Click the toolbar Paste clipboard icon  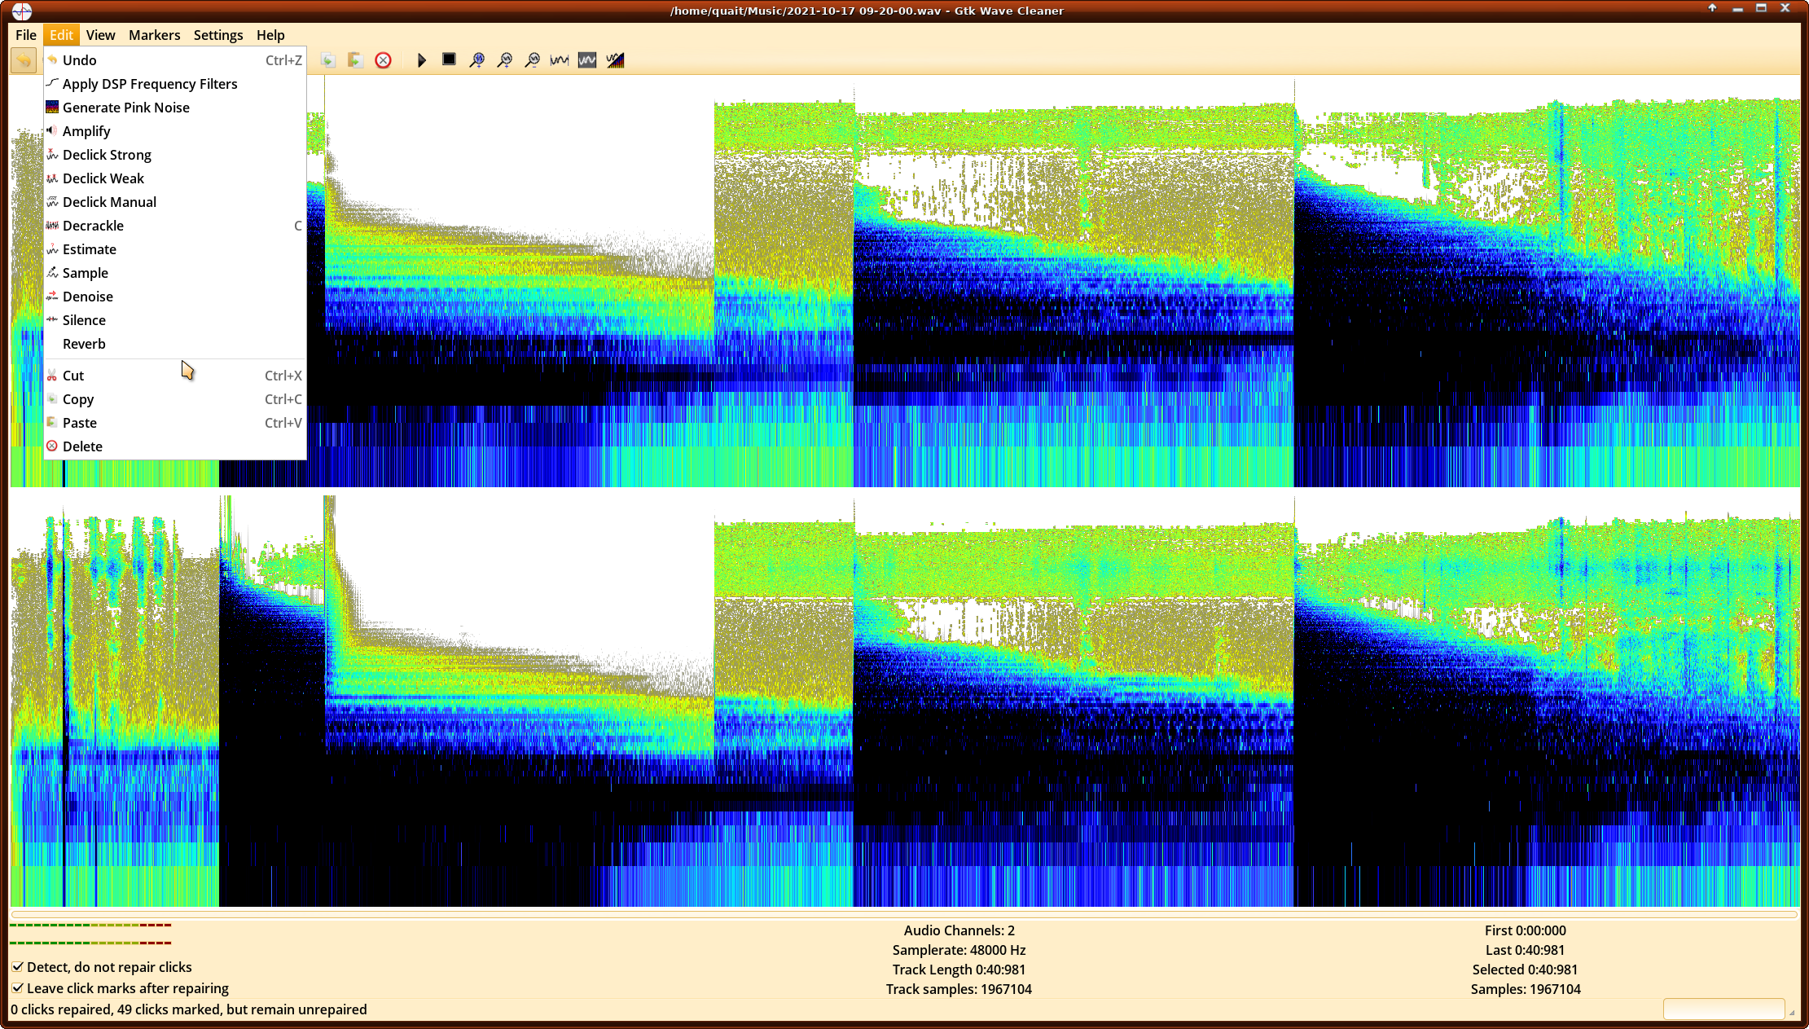(355, 60)
